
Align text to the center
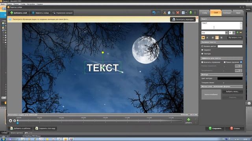coord(217,38)
